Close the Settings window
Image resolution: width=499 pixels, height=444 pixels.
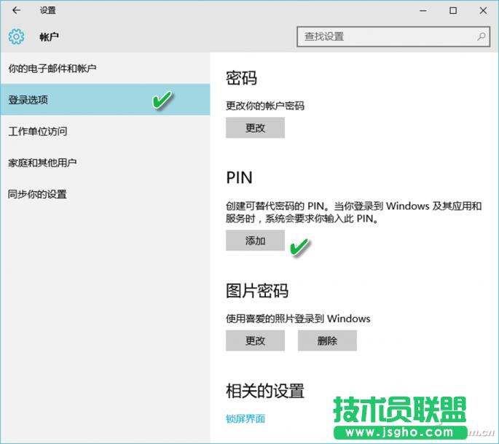[x=483, y=10]
